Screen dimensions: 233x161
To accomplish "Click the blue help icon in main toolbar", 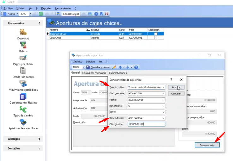I will 96,14.
